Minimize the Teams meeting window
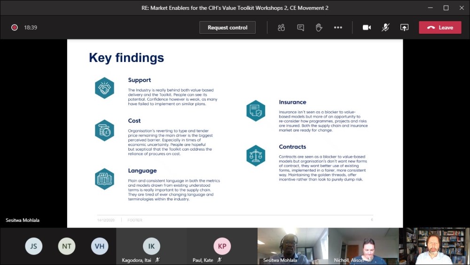This screenshot has width=470, height=265. click(431, 8)
